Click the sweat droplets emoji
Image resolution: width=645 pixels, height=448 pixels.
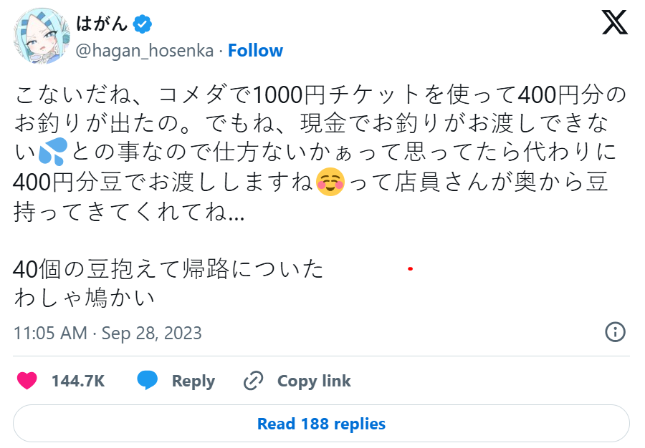(54, 152)
